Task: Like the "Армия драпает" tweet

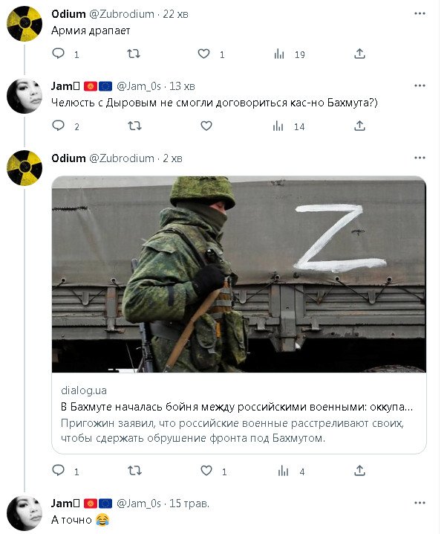Action: 204,54
